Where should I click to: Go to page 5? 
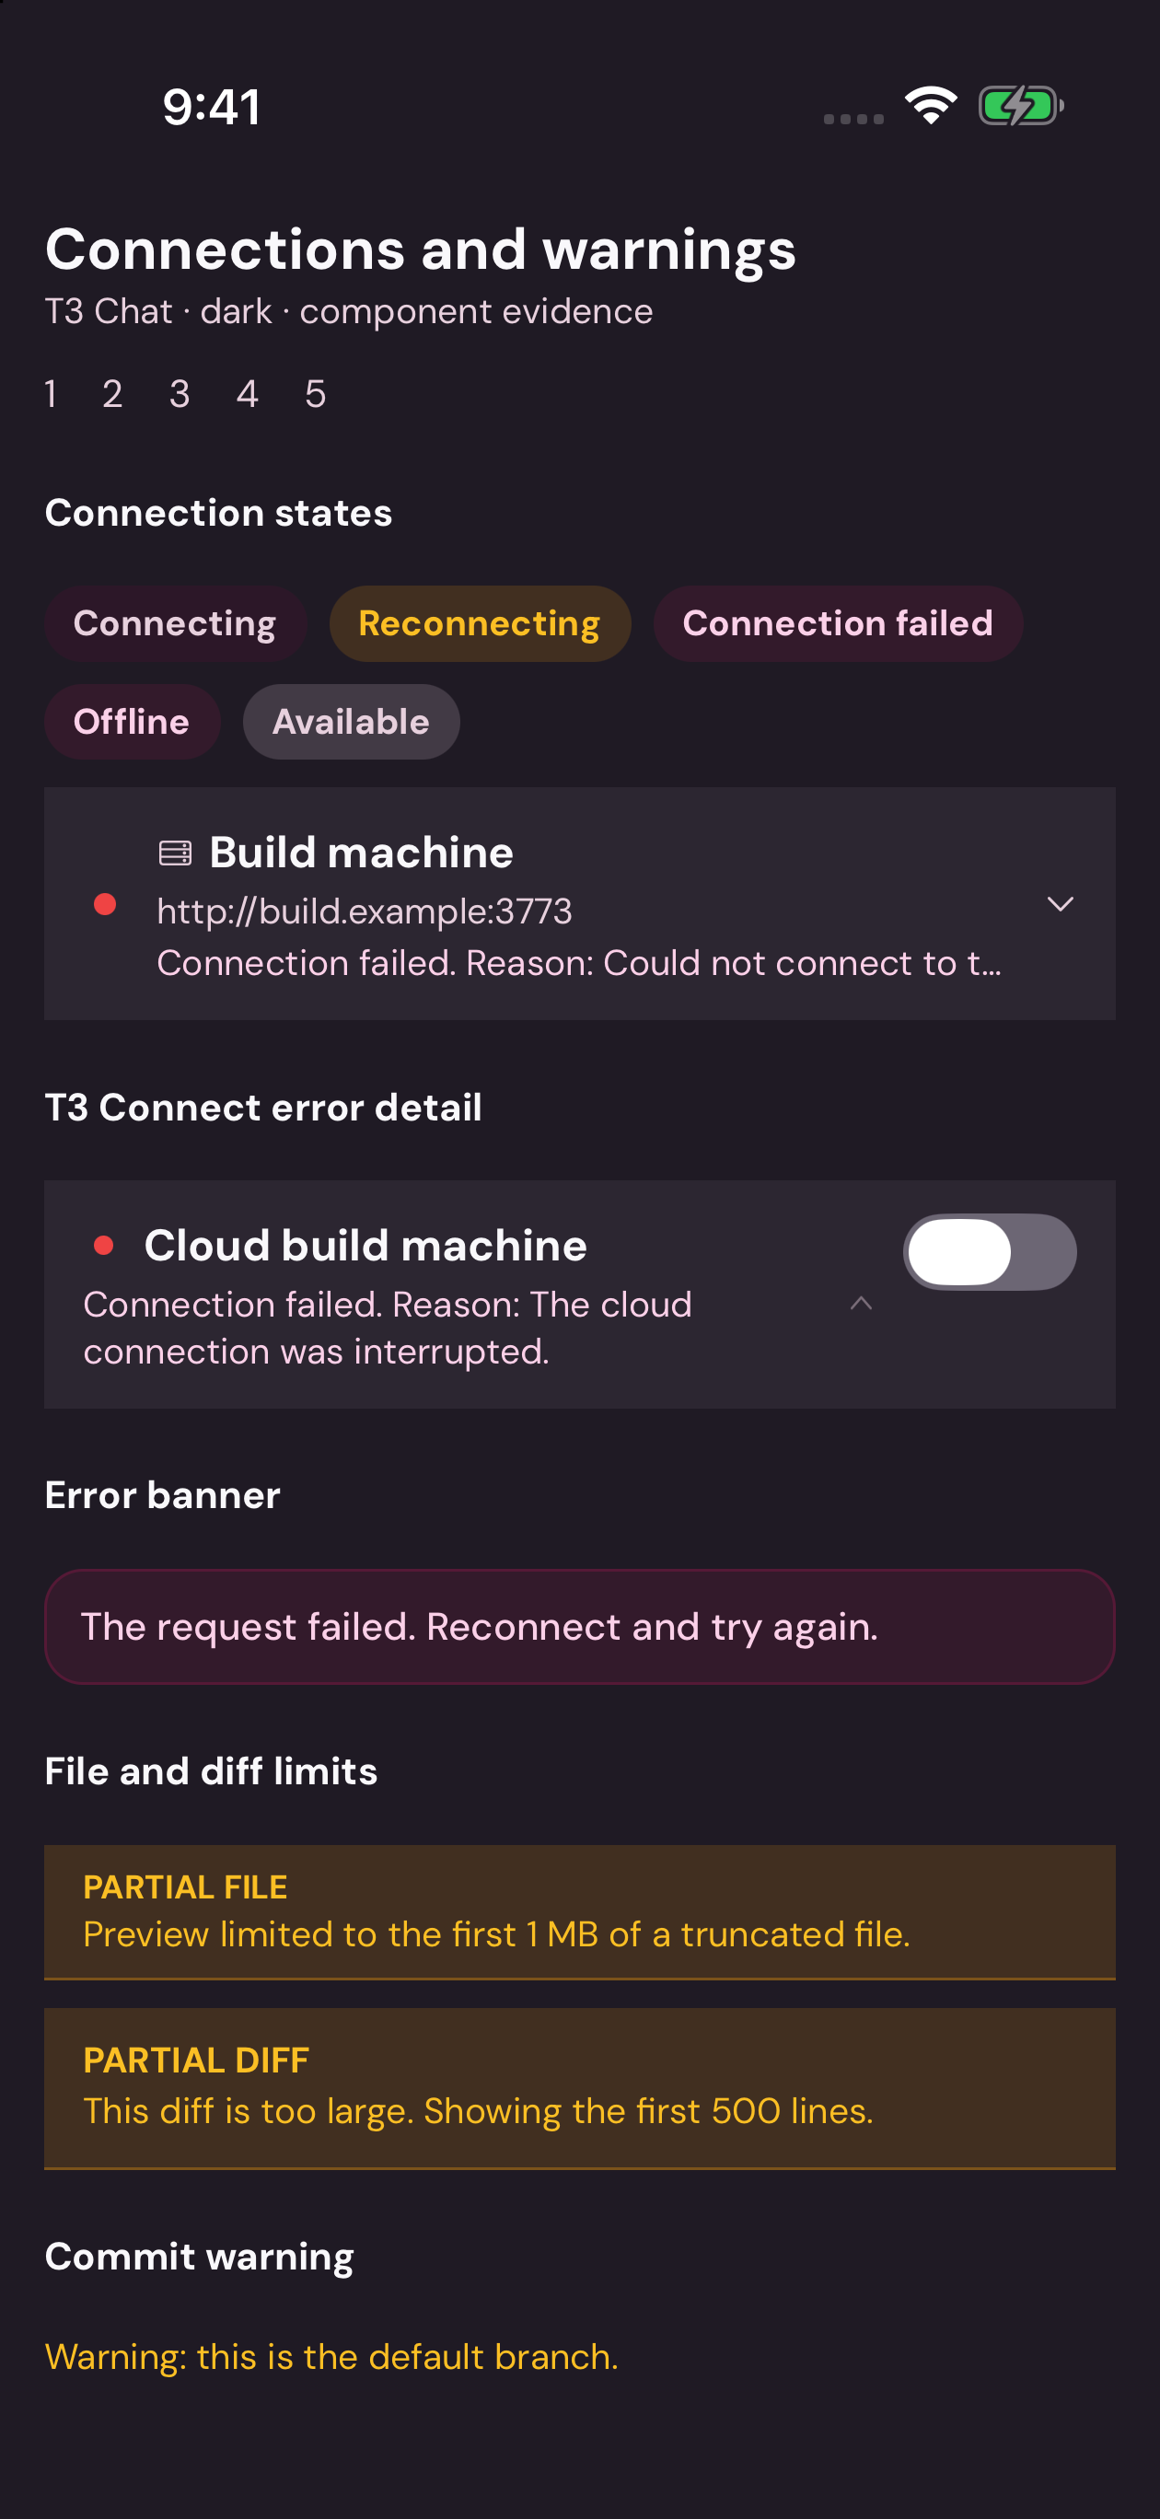pos(315,394)
